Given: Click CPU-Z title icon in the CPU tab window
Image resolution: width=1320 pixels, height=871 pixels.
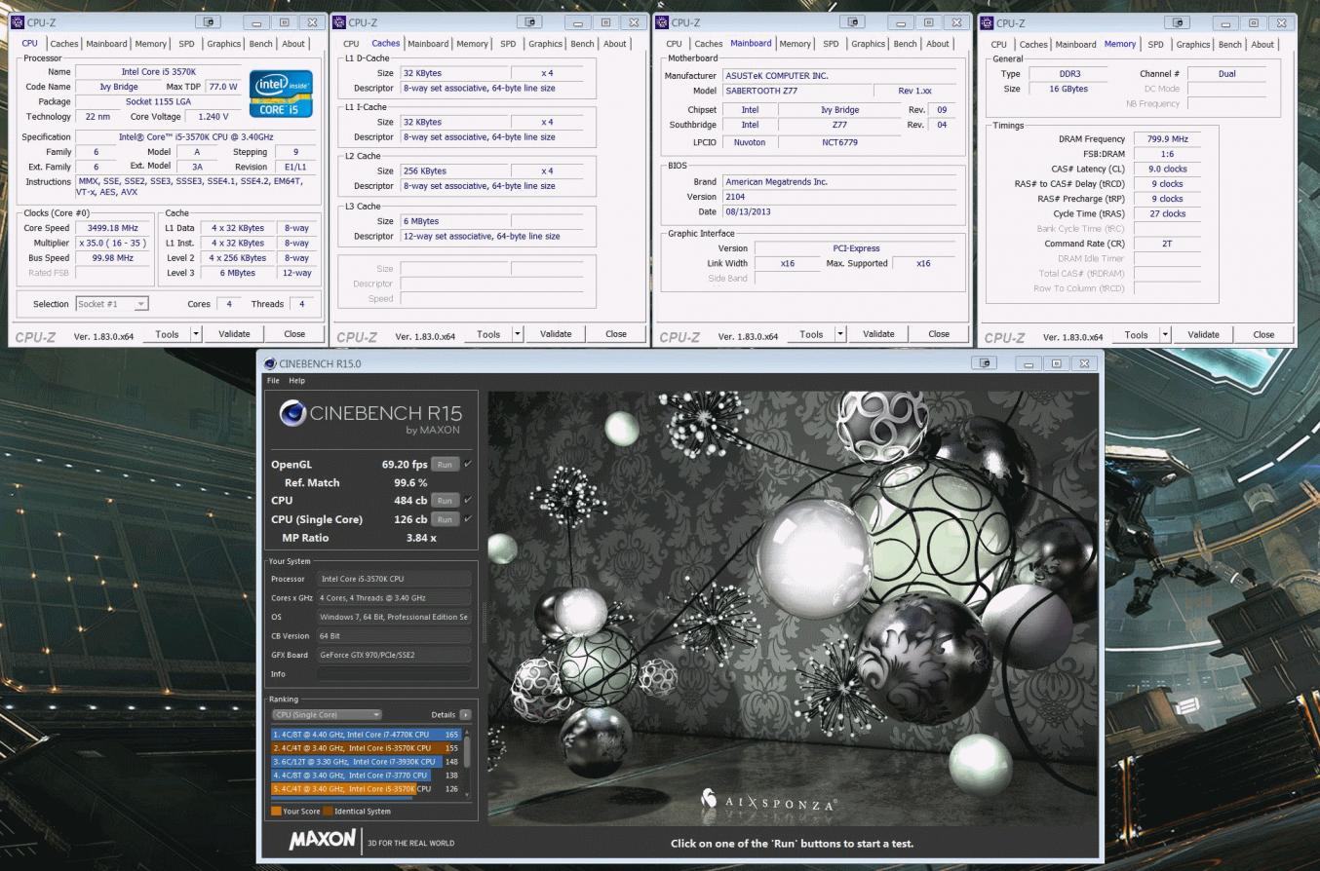Looking at the screenshot, I should [17, 21].
